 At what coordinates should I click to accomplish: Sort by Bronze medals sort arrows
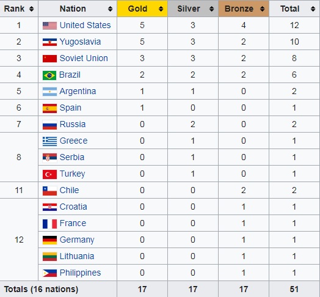coord(262,9)
